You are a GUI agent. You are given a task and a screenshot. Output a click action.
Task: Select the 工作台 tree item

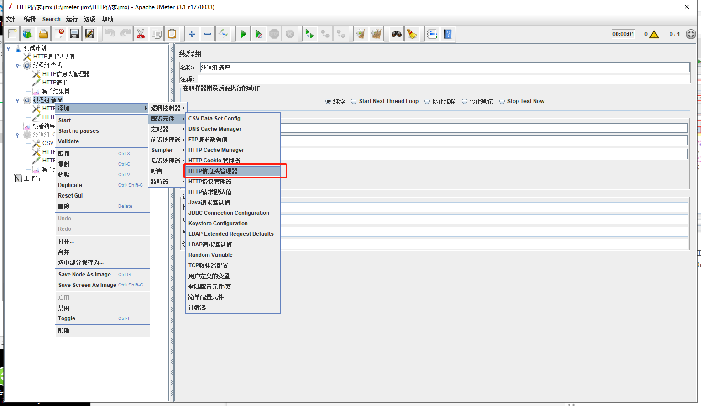tap(32, 178)
